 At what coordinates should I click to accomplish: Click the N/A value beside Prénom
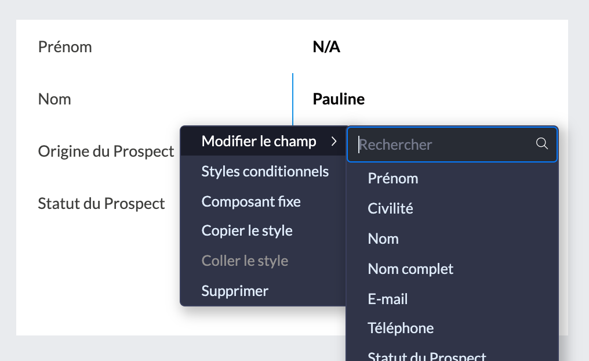click(x=326, y=47)
